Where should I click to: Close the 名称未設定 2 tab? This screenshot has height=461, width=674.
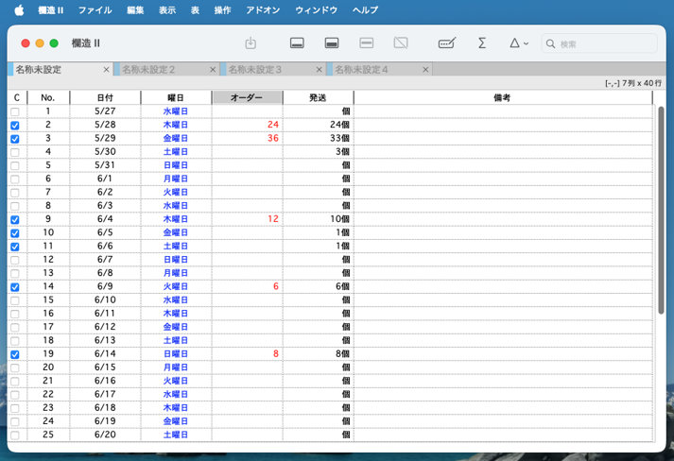click(213, 70)
